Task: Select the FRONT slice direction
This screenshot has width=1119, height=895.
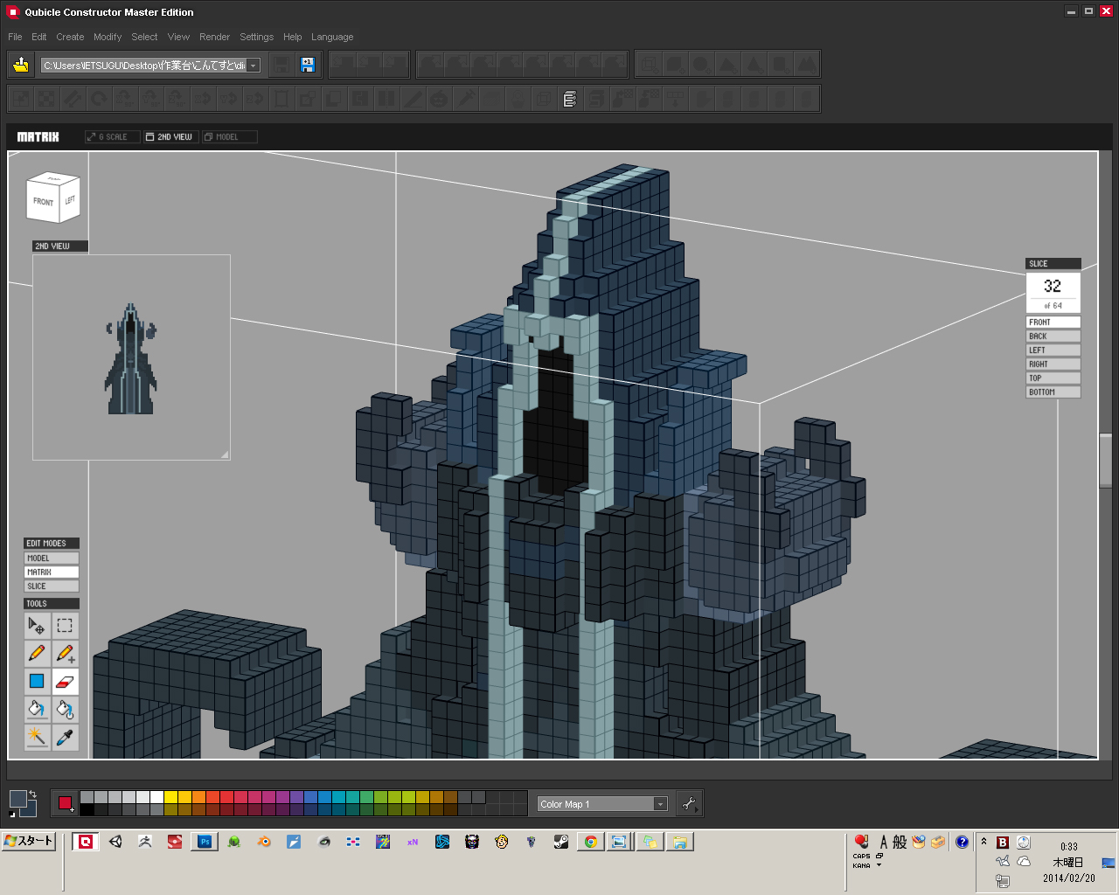Action: tap(1053, 323)
